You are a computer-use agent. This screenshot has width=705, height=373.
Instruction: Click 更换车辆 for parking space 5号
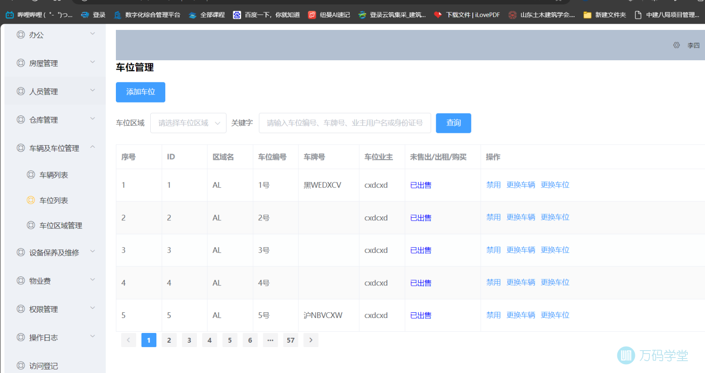(521, 315)
